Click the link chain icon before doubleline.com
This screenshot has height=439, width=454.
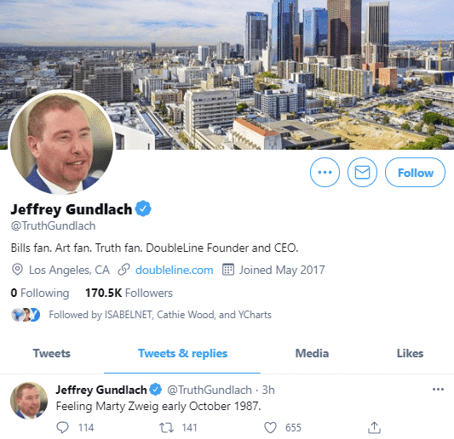pyautogui.click(x=124, y=270)
